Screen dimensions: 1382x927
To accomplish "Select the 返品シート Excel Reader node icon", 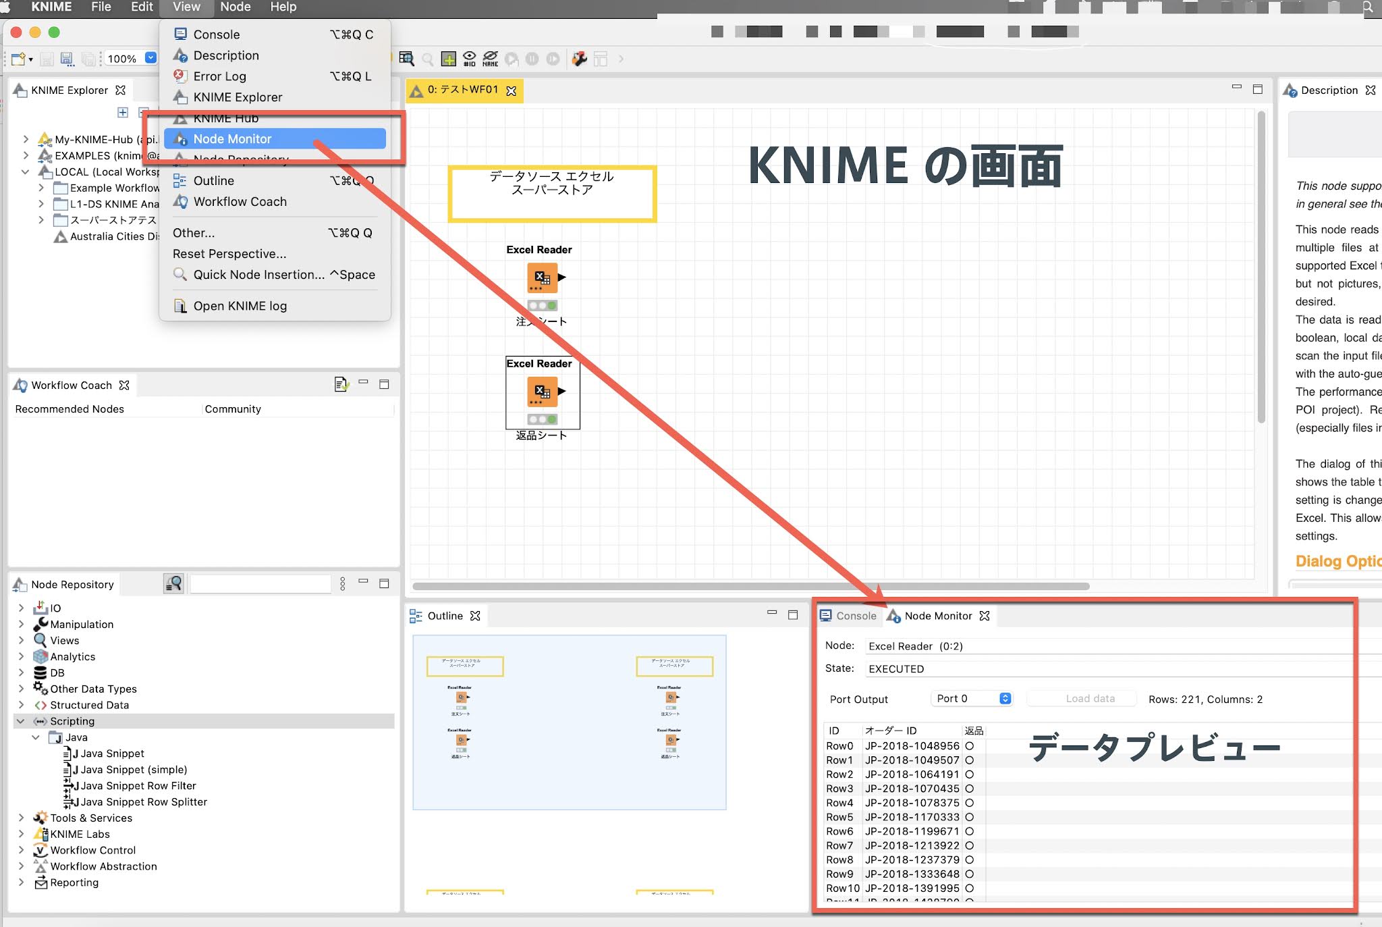I will (542, 392).
